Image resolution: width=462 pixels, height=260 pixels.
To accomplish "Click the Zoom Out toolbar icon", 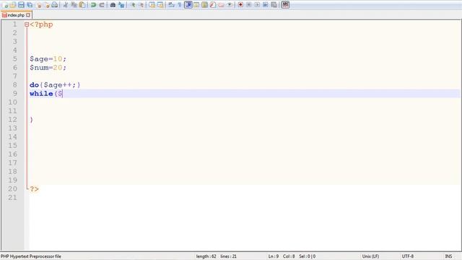I will 141,5.
